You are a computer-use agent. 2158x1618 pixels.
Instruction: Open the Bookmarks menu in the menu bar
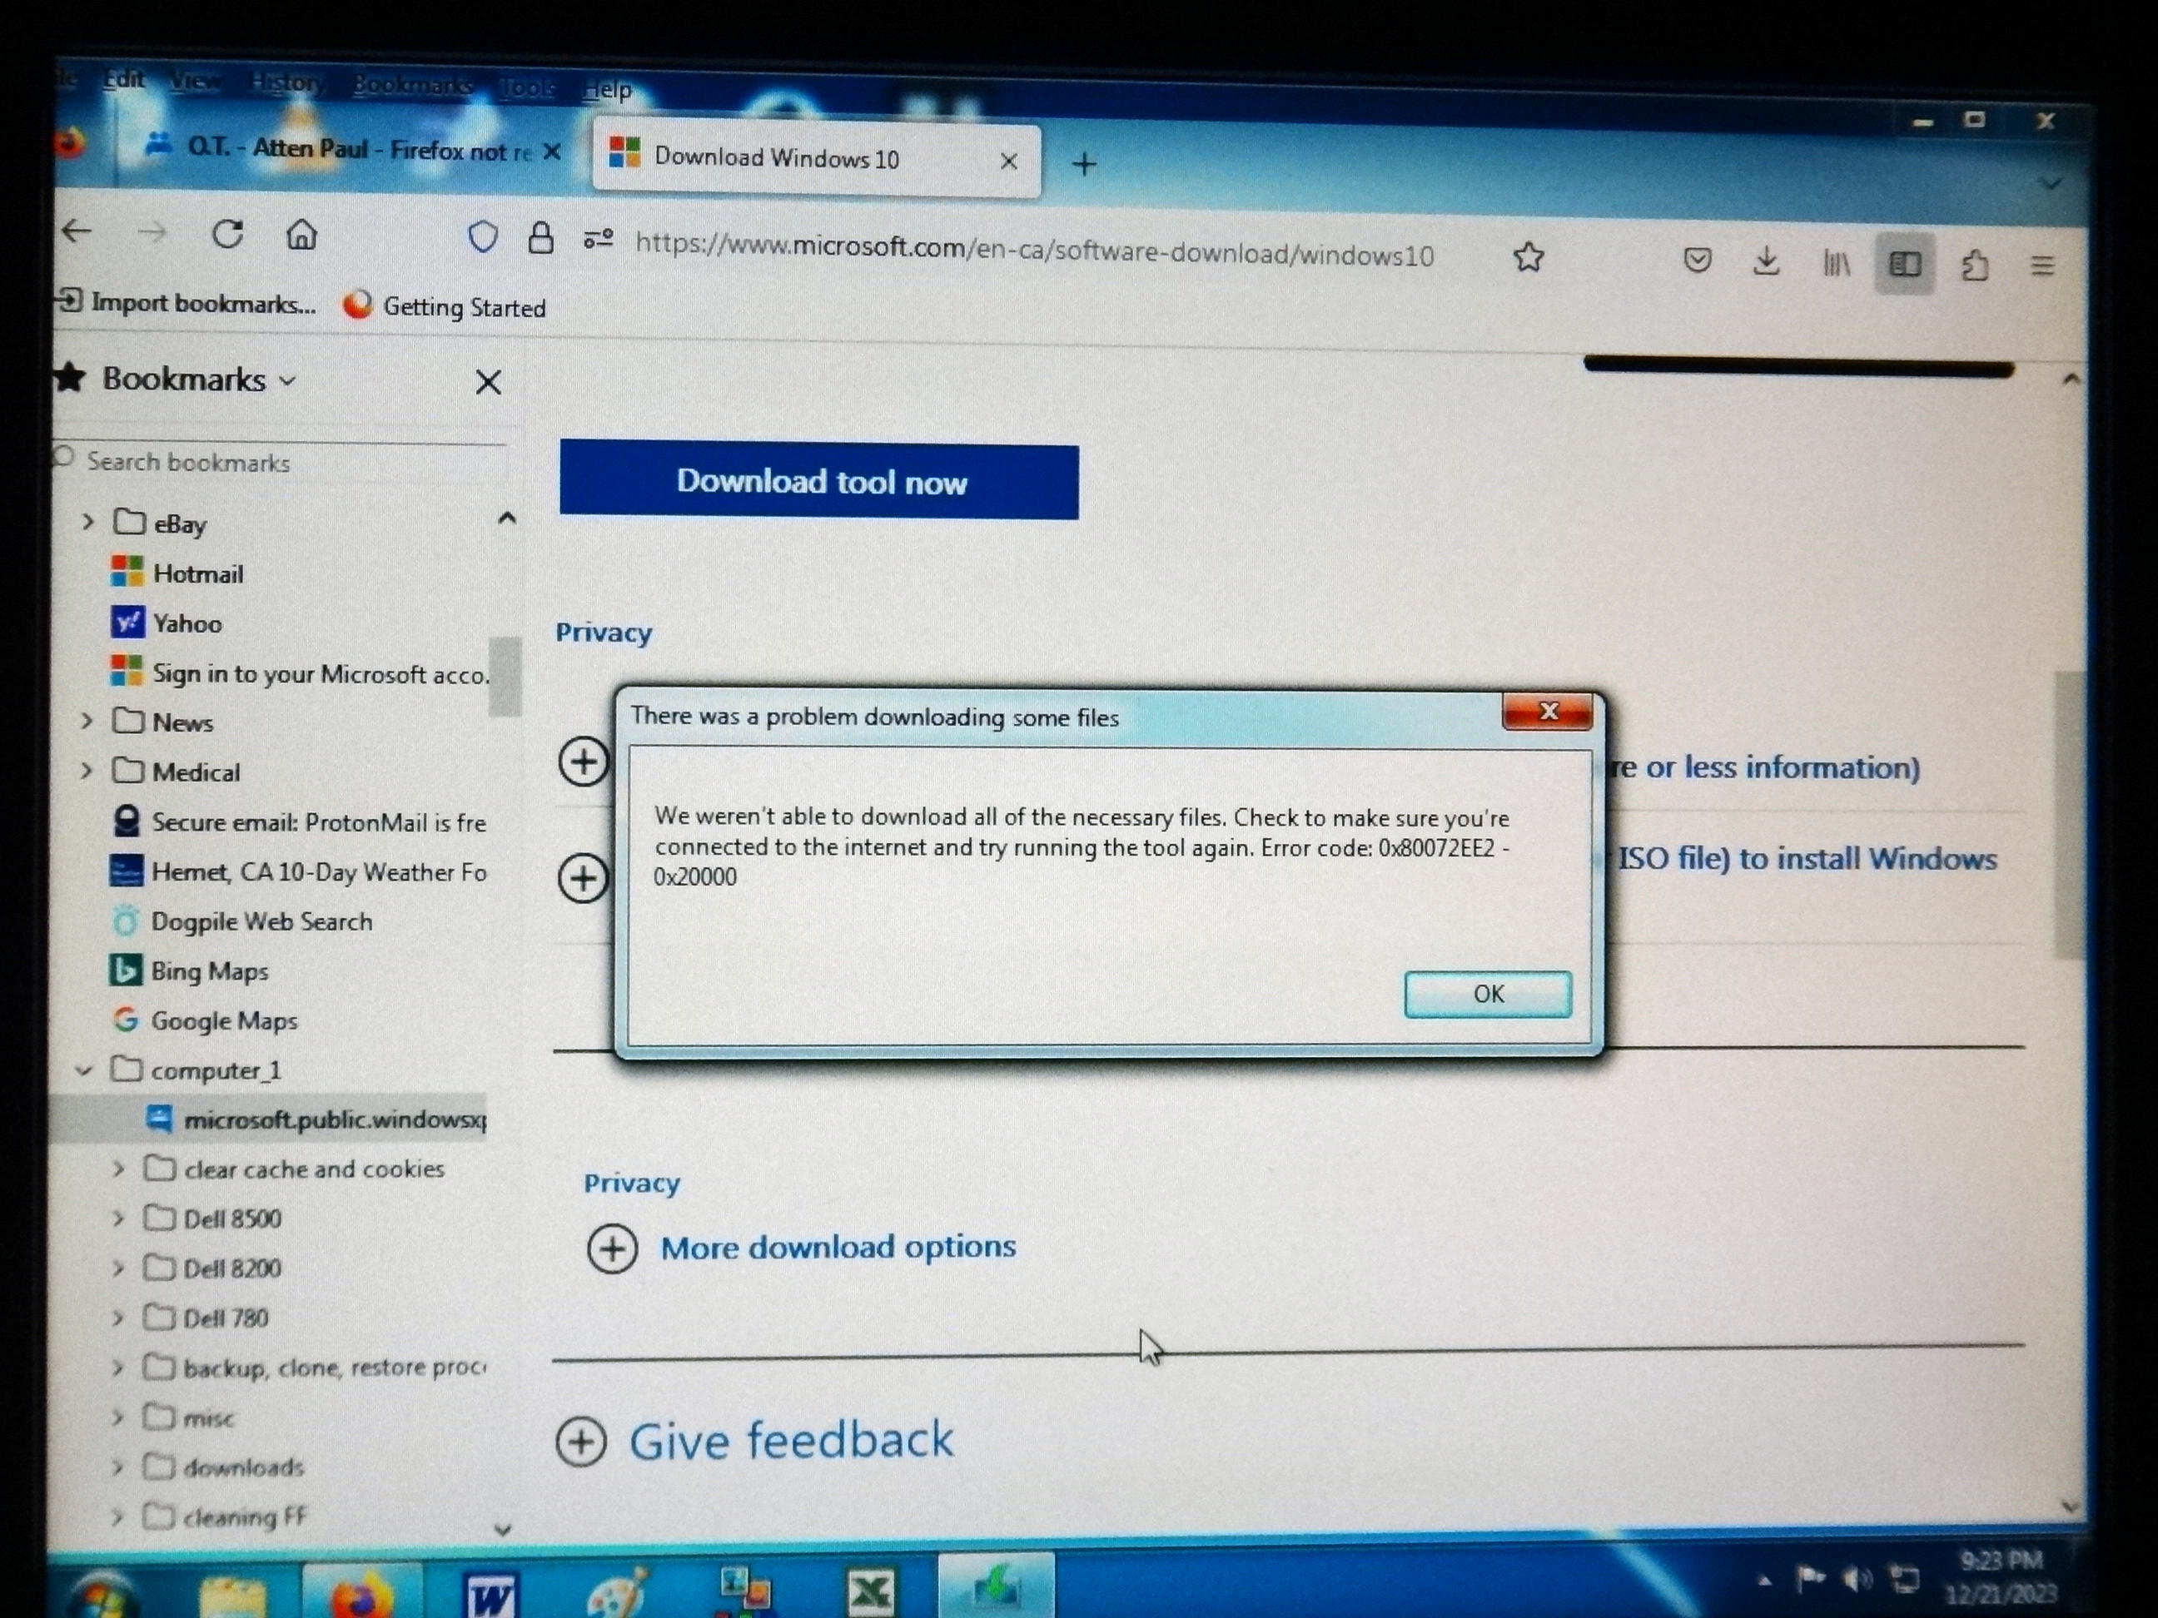[x=413, y=85]
